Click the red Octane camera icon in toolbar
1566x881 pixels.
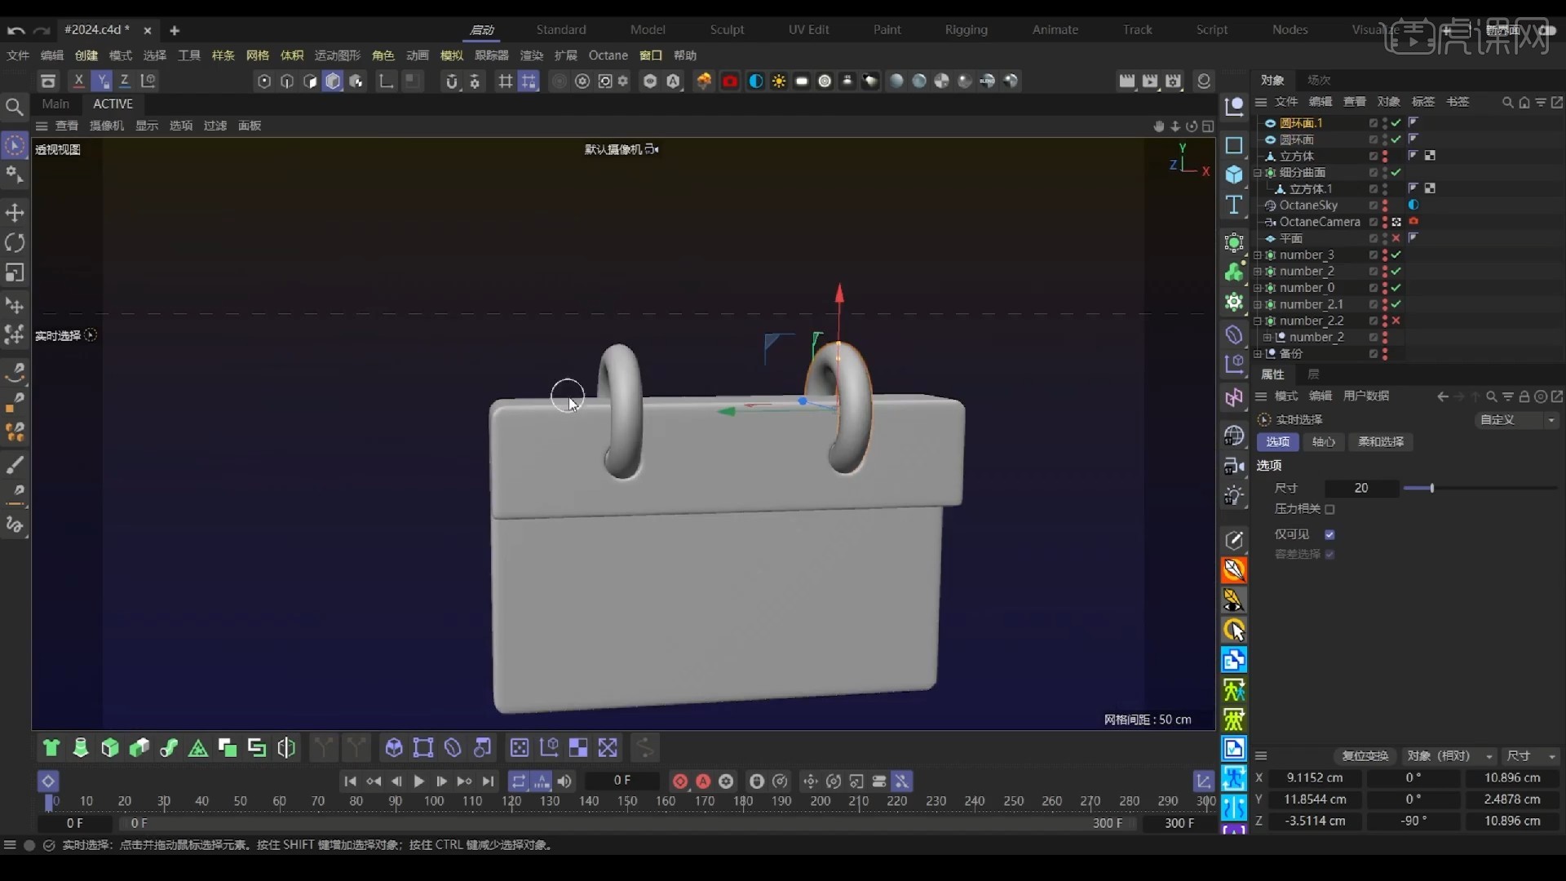tap(730, 81)
